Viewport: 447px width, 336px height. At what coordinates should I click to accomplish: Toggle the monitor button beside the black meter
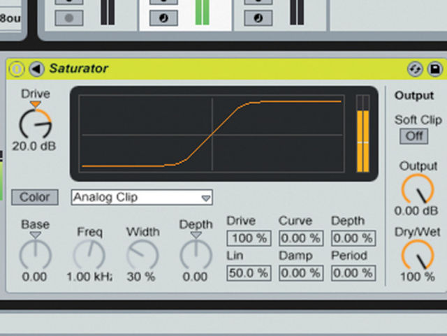[258, 18]
